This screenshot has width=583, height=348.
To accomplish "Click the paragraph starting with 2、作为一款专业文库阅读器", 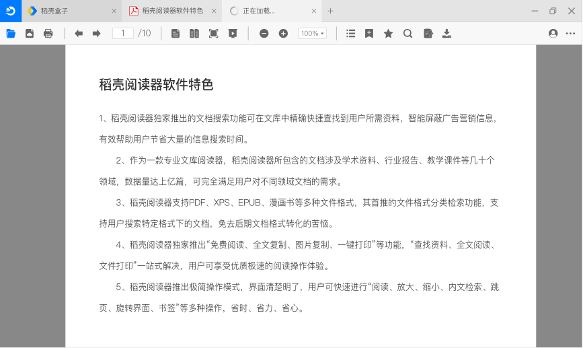I will pyautogui.click(x=297, y=171).
